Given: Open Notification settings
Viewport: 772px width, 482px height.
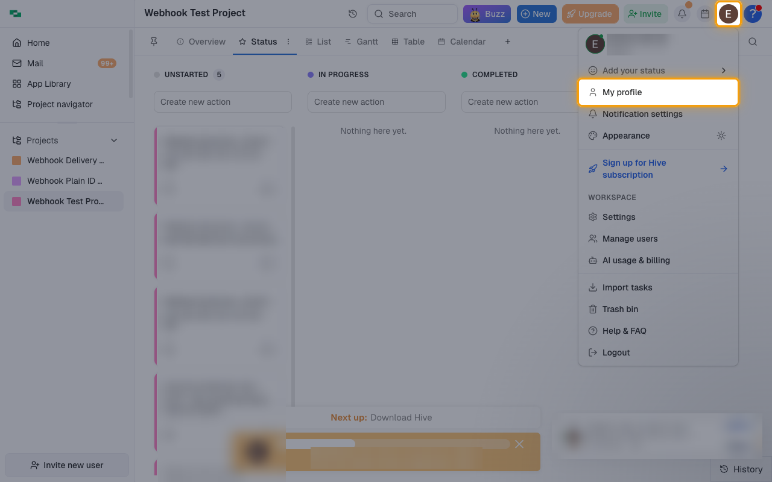Looking at the screenshot, I should coord(658,114).
